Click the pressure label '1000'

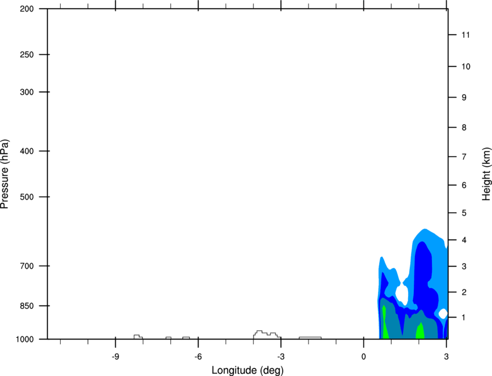[x=25, y=339]
